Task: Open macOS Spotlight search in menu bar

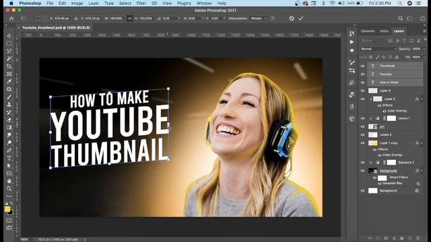Action: click(x=400, y=3)
